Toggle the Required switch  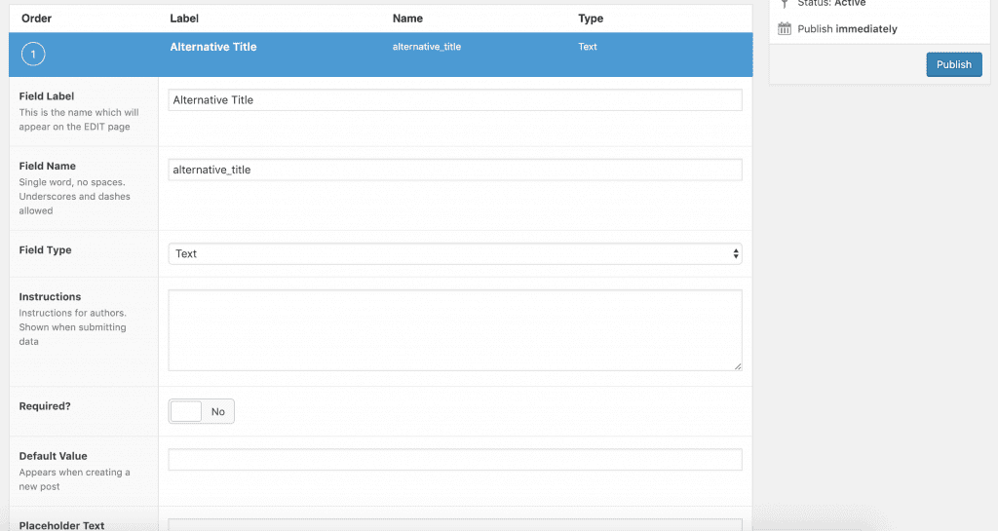point(201,411)
